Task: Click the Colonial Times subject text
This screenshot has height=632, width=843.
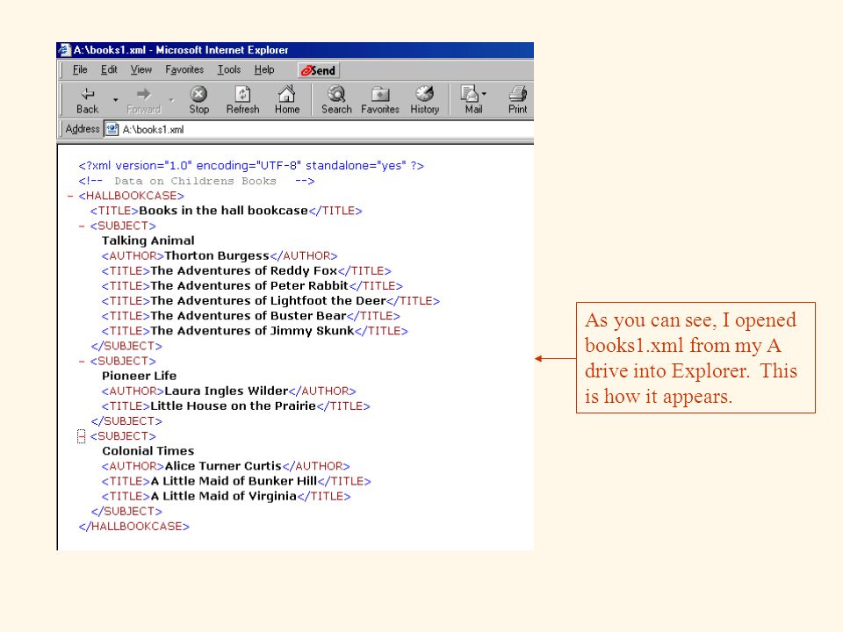Action: (x=148, y=451)
